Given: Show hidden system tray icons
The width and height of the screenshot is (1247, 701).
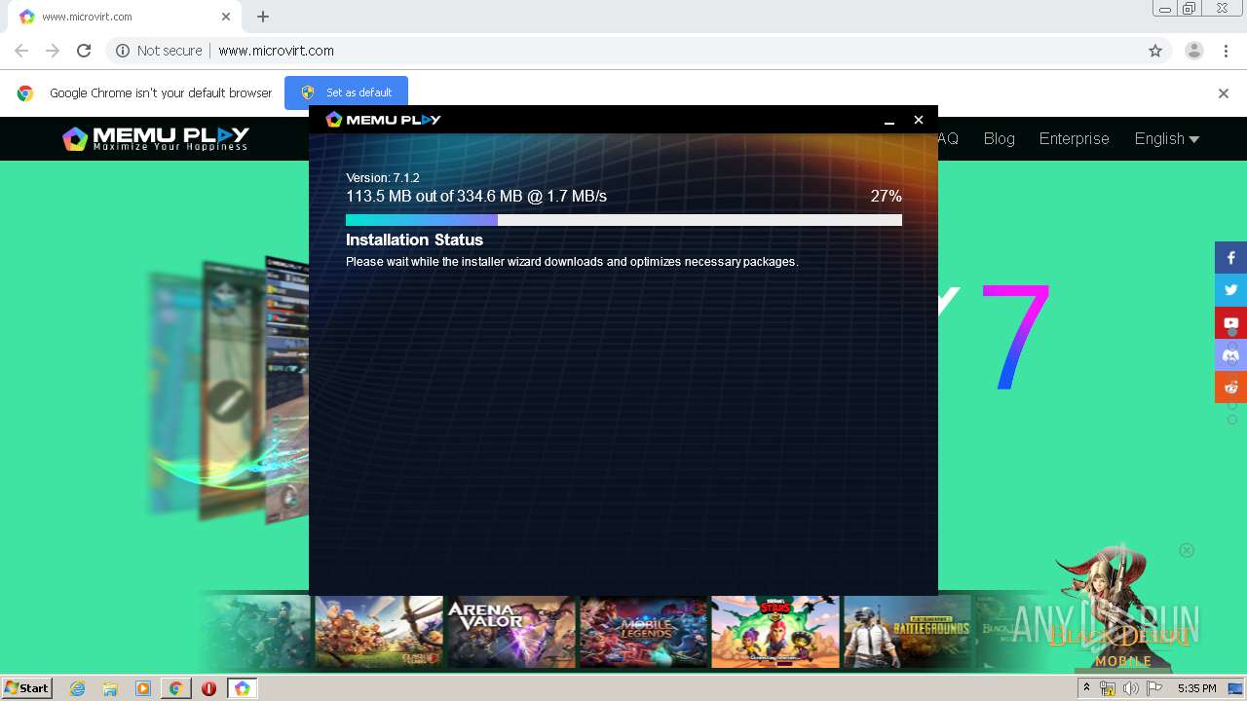Looking at the screenshot, I should [1086, 688].
